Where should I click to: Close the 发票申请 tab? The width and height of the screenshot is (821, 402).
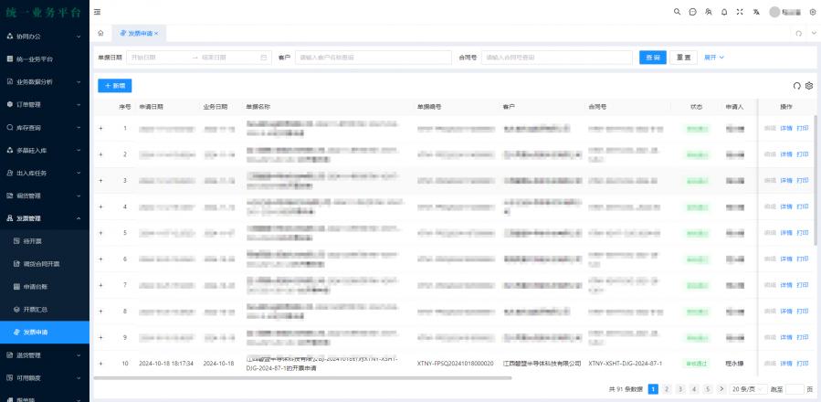(156, 33)
